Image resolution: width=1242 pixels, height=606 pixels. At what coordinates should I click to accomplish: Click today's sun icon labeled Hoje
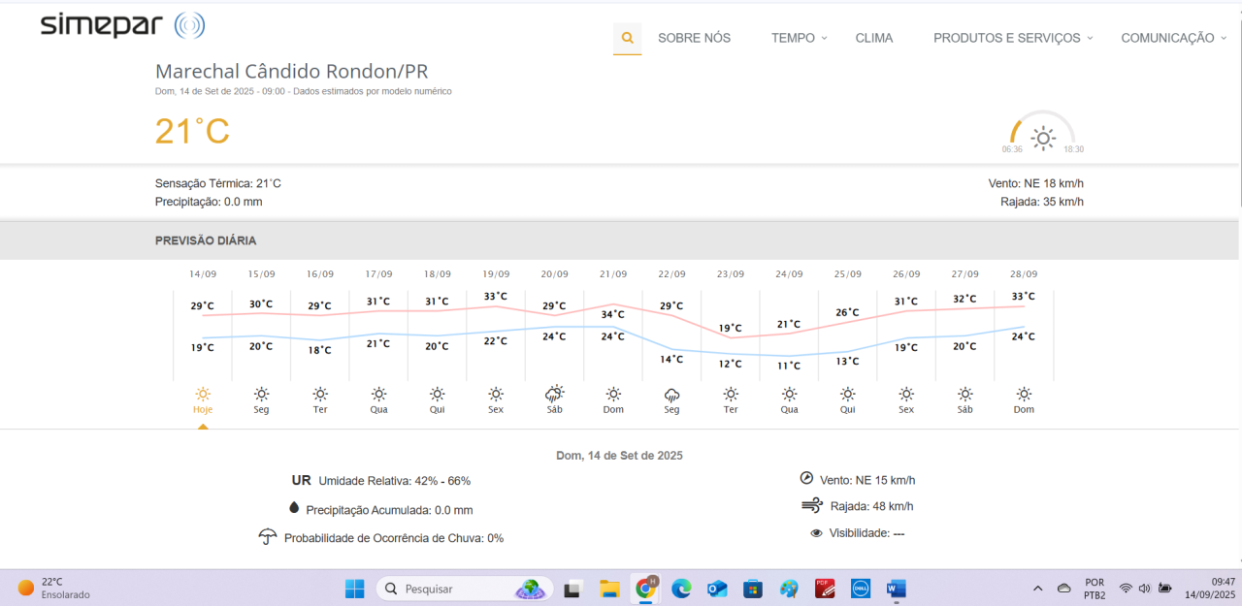tap(203, 394)
